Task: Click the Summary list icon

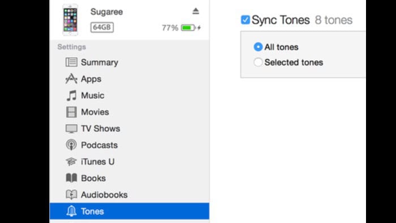Action: 71,62
